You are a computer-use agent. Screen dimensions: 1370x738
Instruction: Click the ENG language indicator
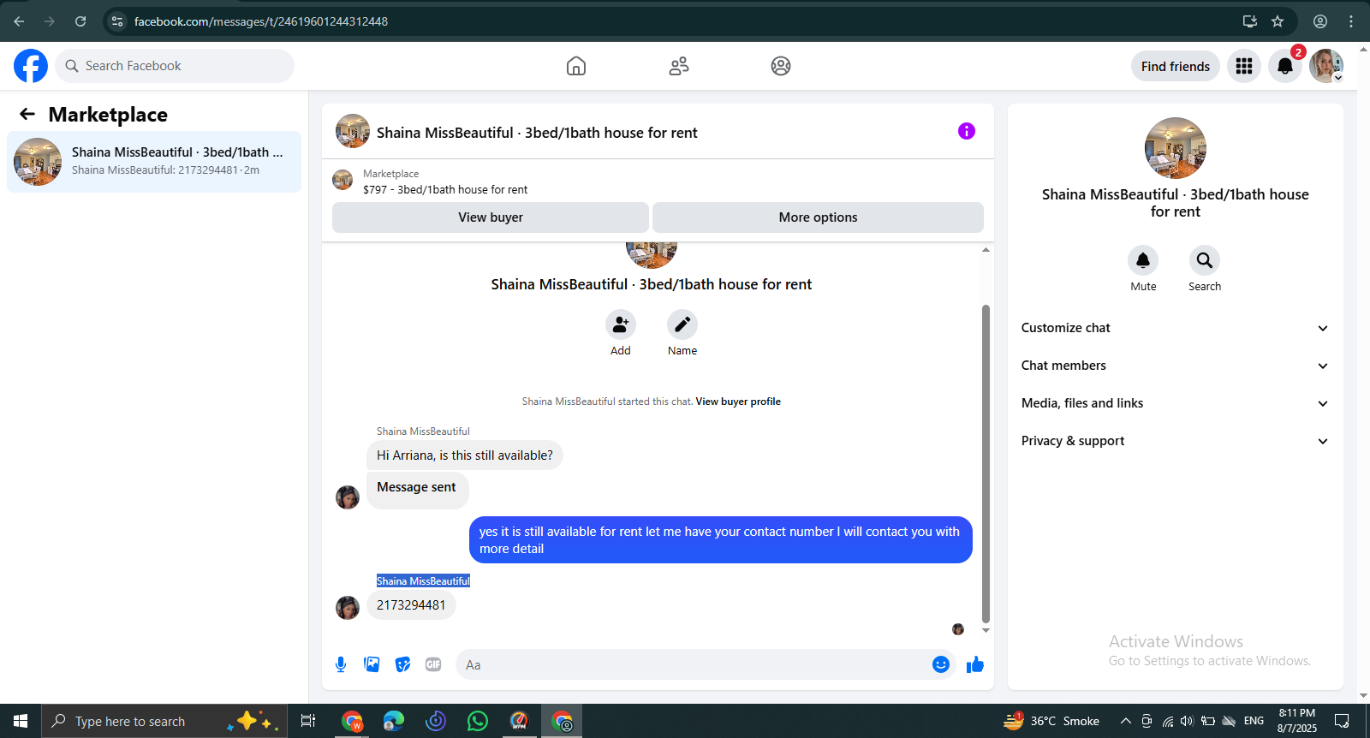tap(1254, 721)
